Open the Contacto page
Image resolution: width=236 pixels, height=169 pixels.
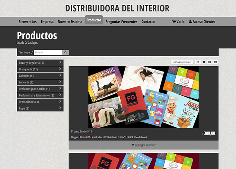pos(148,22)
